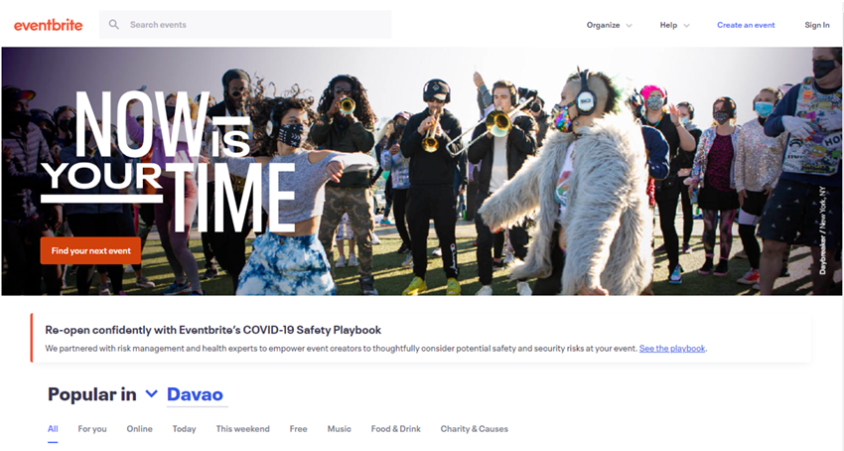Select the Music category tab

[340, 429]
